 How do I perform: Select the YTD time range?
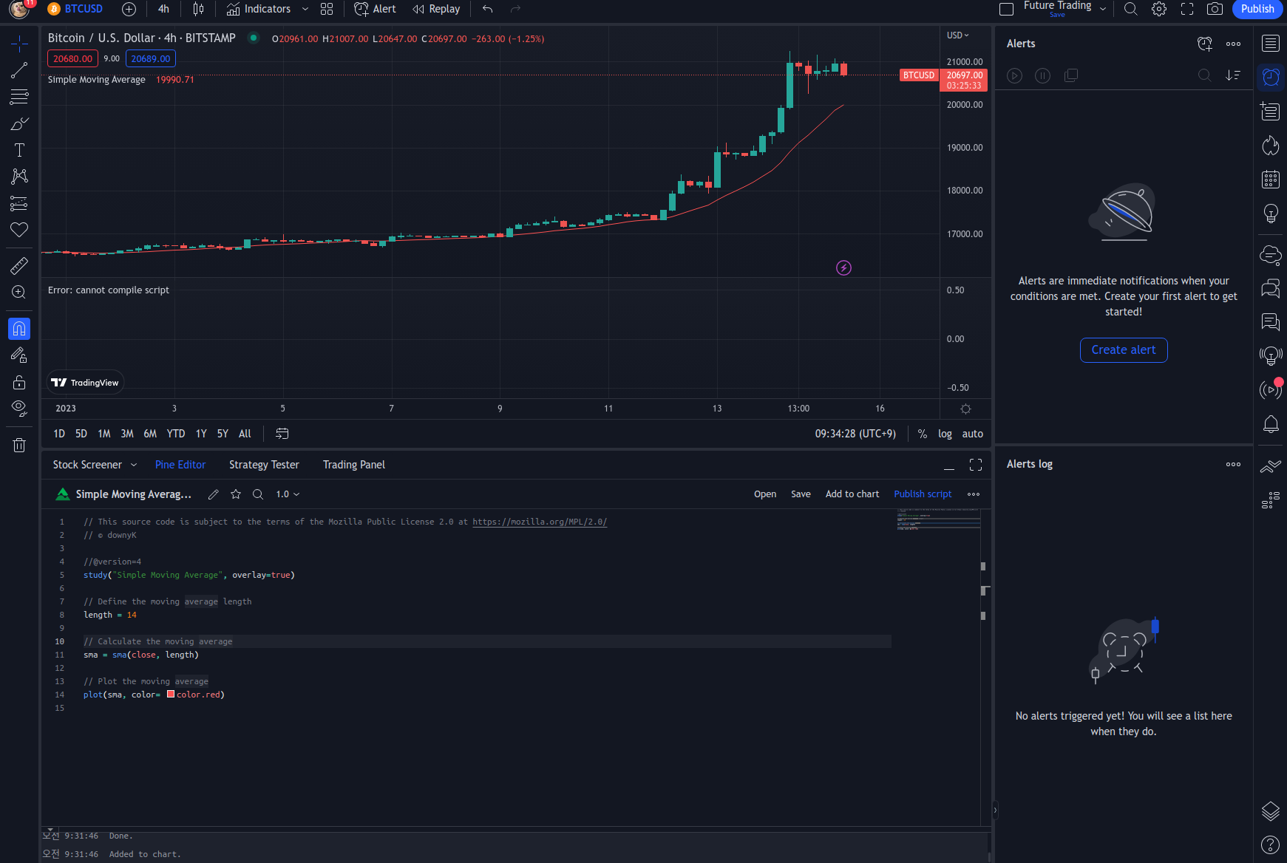176,434
